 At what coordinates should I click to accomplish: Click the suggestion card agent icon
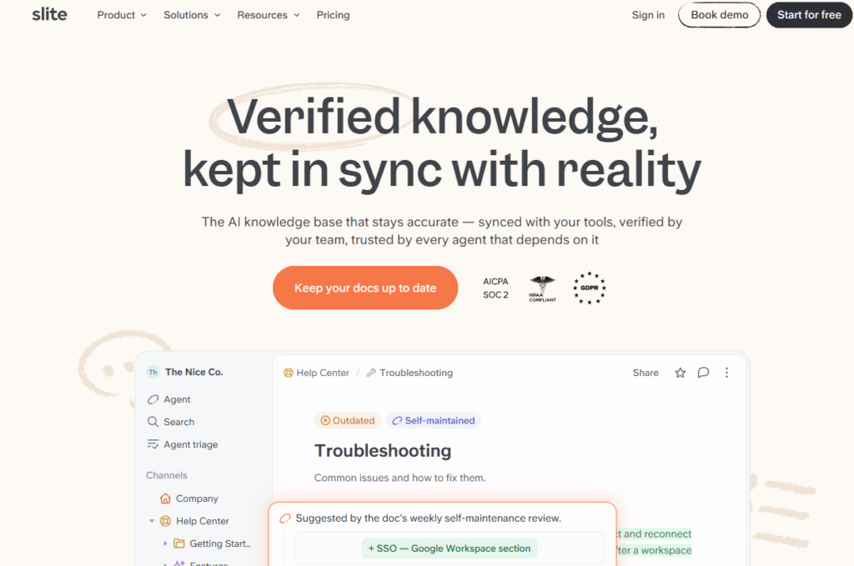coord(285,518)
